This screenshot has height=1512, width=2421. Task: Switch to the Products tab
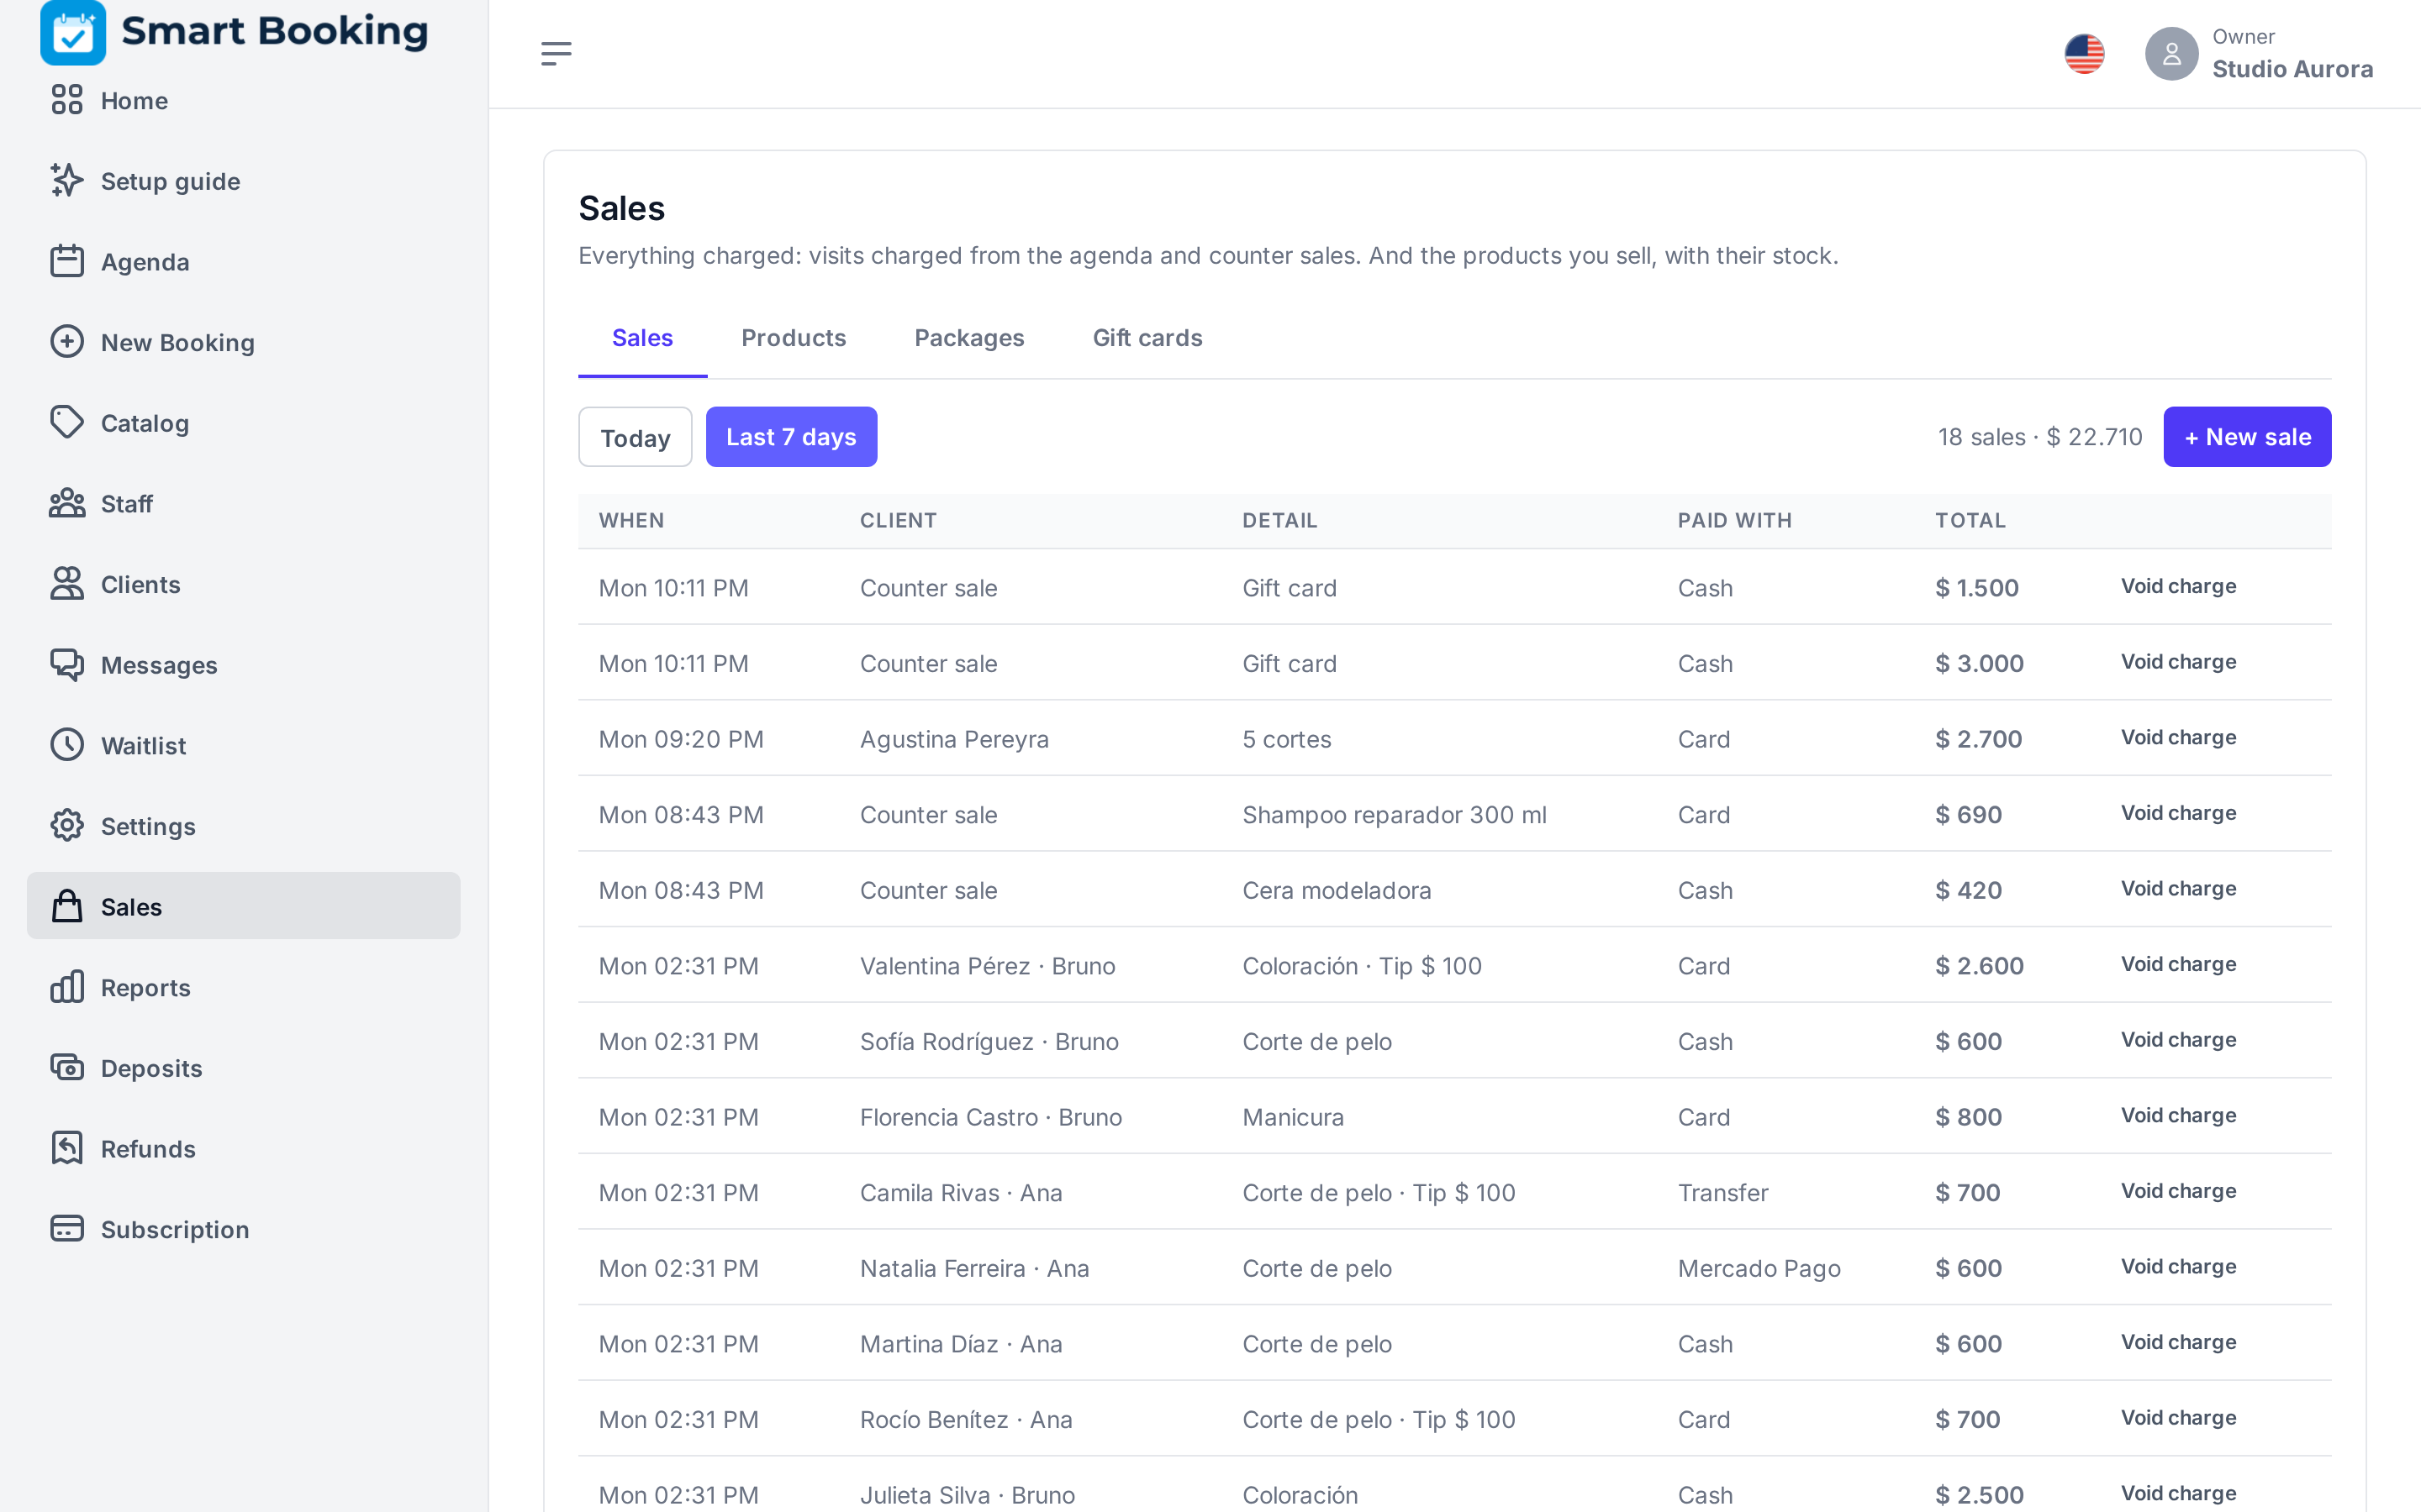[x=794, y=338]
